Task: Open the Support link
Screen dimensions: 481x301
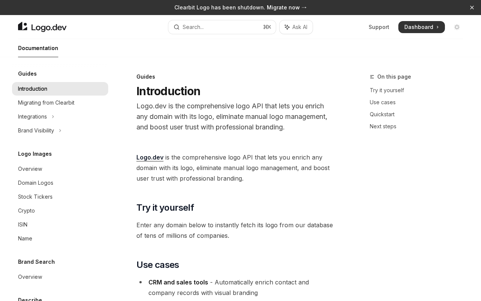Action: click(379, 27)
